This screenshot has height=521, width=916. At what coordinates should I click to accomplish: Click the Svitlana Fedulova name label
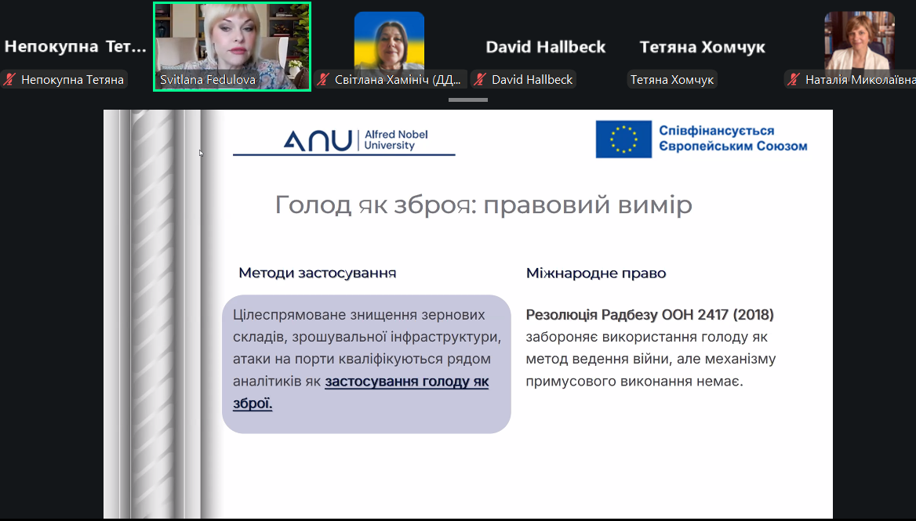click(208, 79)
